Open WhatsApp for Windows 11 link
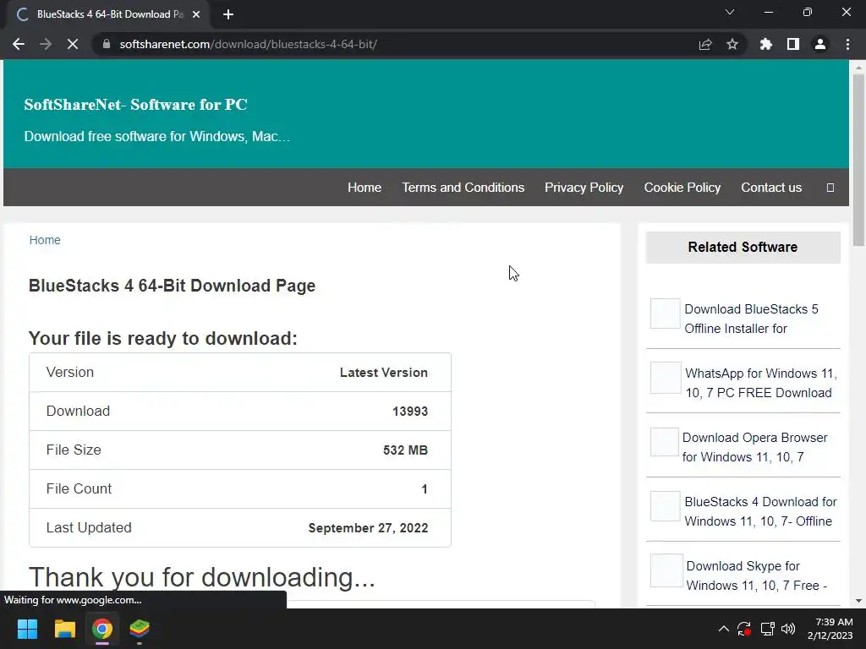Viewport: 866px width, 649px height. point(760,383)
